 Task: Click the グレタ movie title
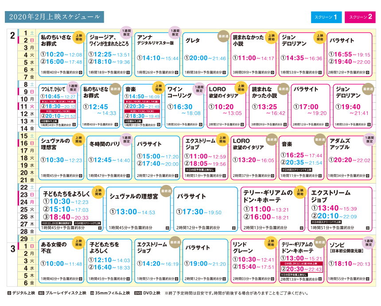tap(193, 40)
